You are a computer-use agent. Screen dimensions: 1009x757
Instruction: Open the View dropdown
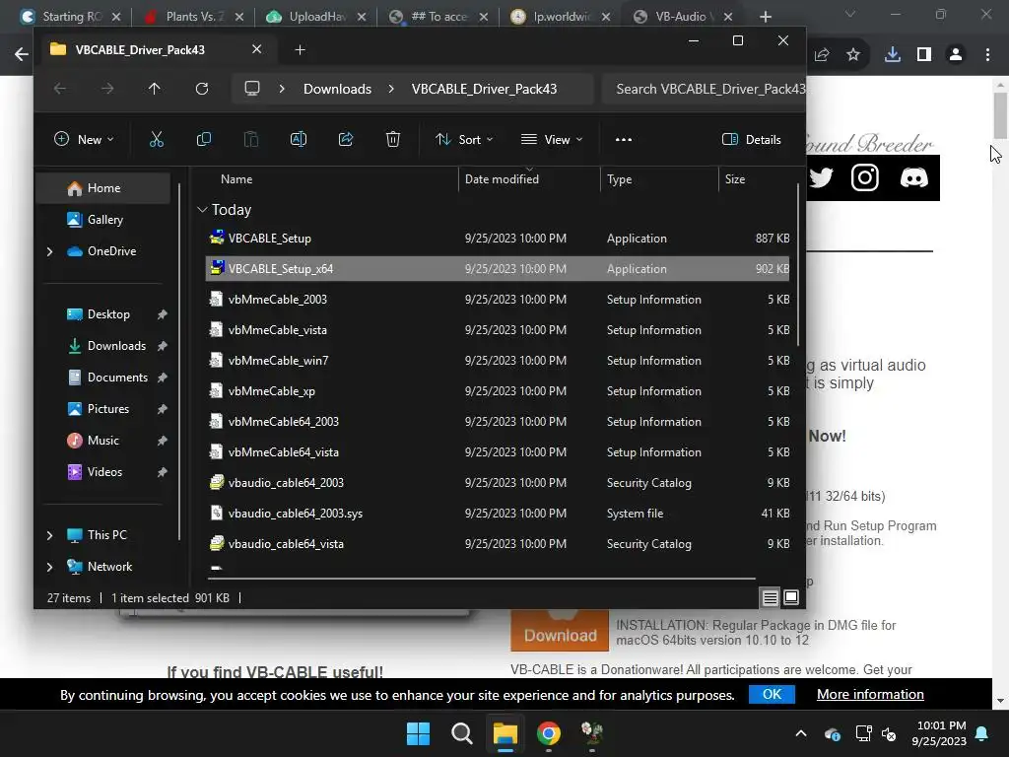pos(552,139)
